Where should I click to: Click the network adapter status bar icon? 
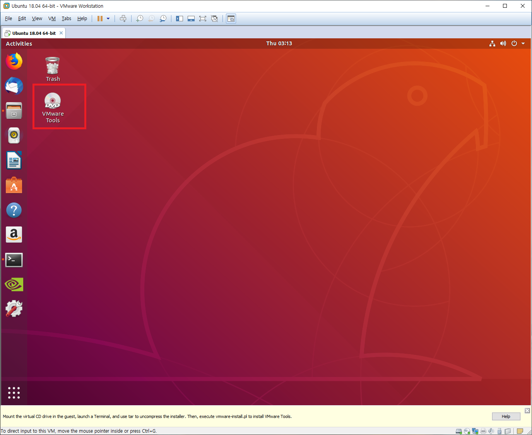coord(475,431)
